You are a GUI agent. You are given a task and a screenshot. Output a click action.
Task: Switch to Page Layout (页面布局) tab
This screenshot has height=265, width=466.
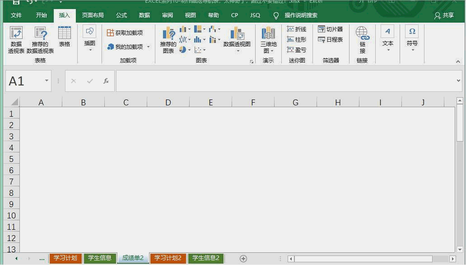[93, 15]
